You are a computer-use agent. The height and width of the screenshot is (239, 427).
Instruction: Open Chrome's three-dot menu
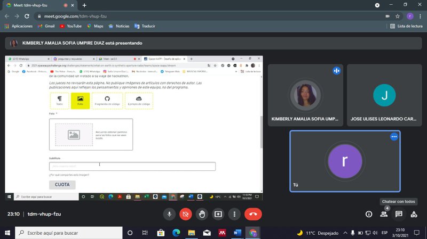[420, 16]
